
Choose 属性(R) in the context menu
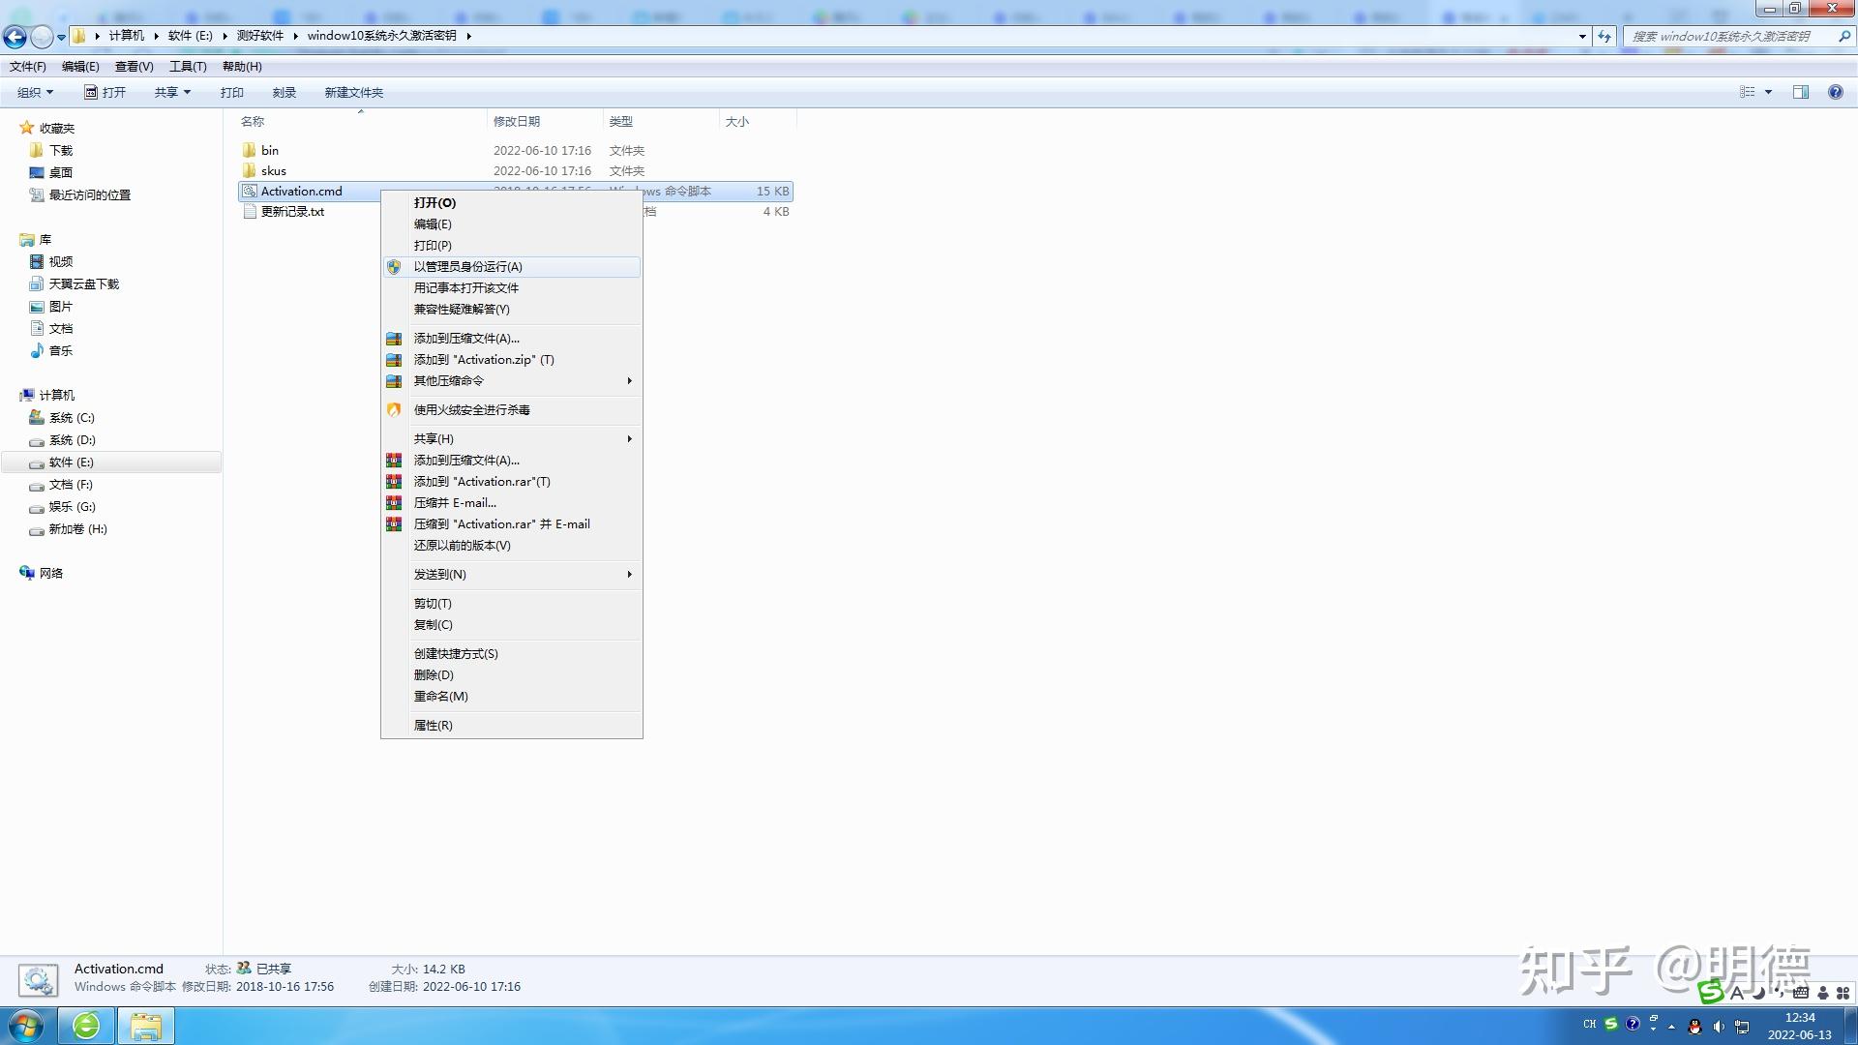click(511, 726)
